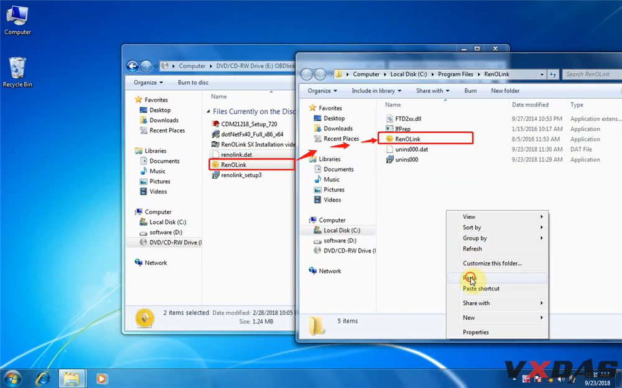Choose Customize this folder...
622x388 pixels.
(x=498, y=263)
